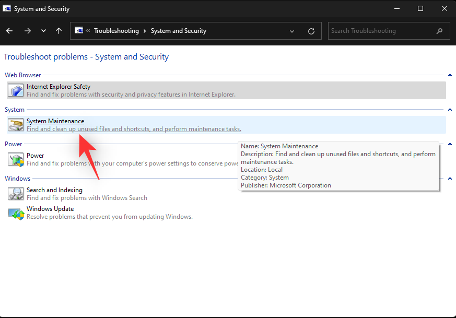Click the System Maintenance troubleshooter icon
This screenshot has height=318, width=456.
[15, 125]
